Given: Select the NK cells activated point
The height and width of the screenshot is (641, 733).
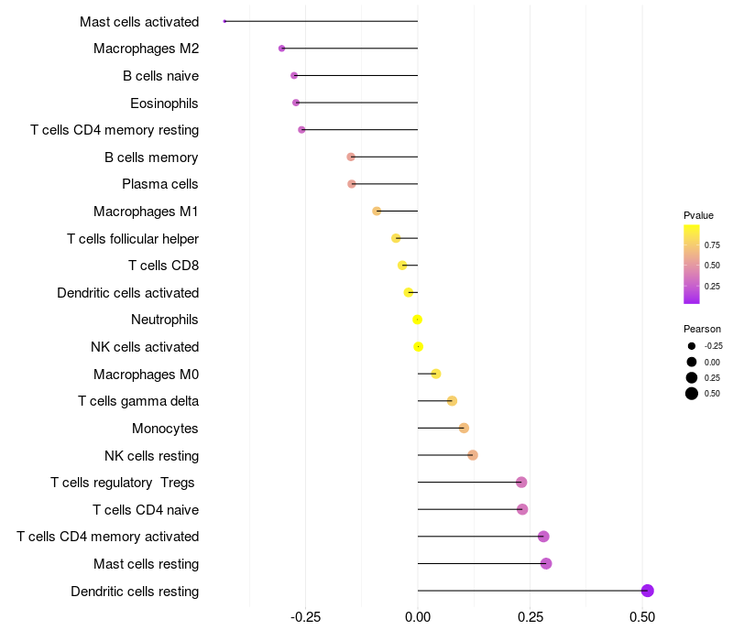Looking at the screenshot, I should point(419,347).
